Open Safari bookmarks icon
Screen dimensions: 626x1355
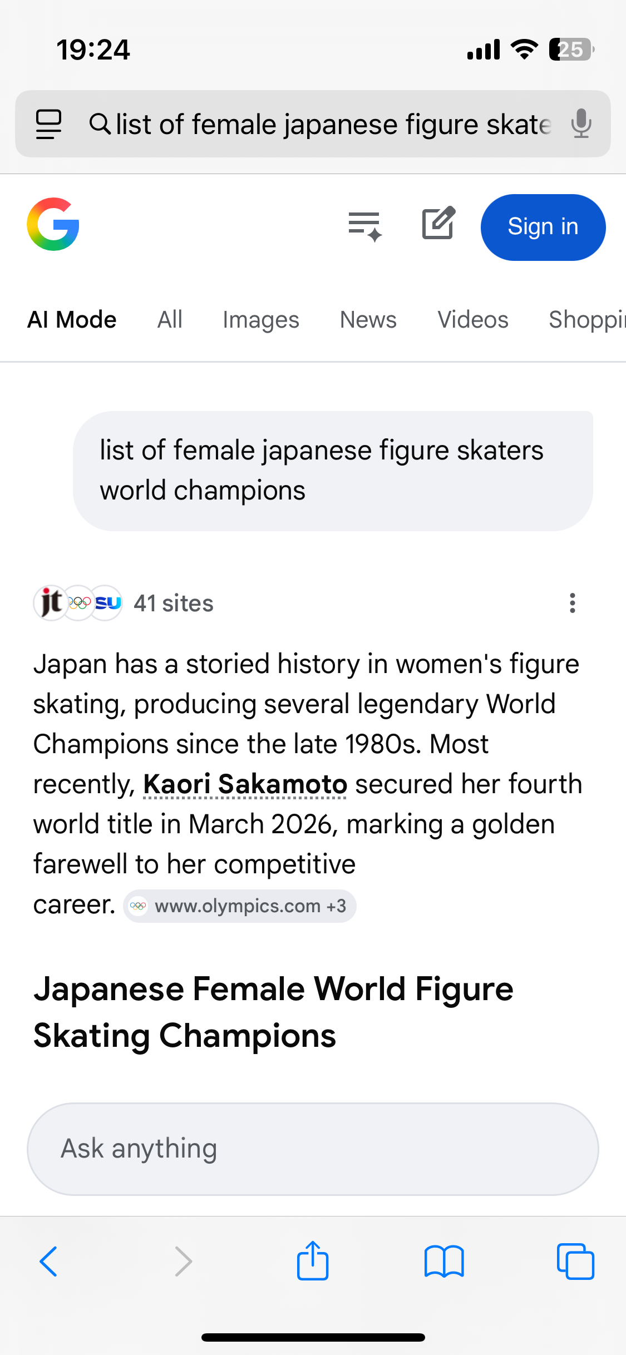(443, 1261)
